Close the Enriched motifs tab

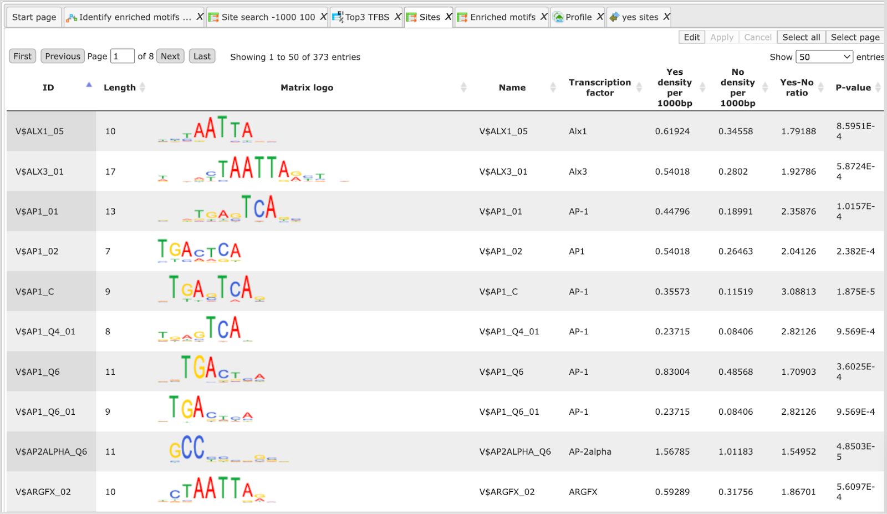click(544, 17)
